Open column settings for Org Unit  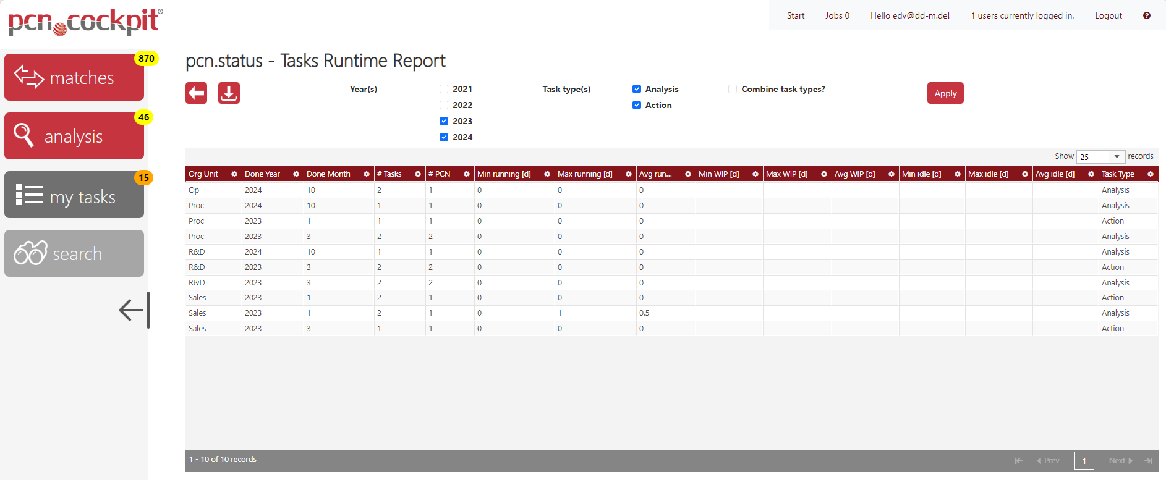[x=234, y=174]
